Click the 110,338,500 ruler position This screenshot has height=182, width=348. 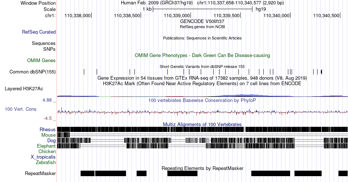[x=127, y=16]
